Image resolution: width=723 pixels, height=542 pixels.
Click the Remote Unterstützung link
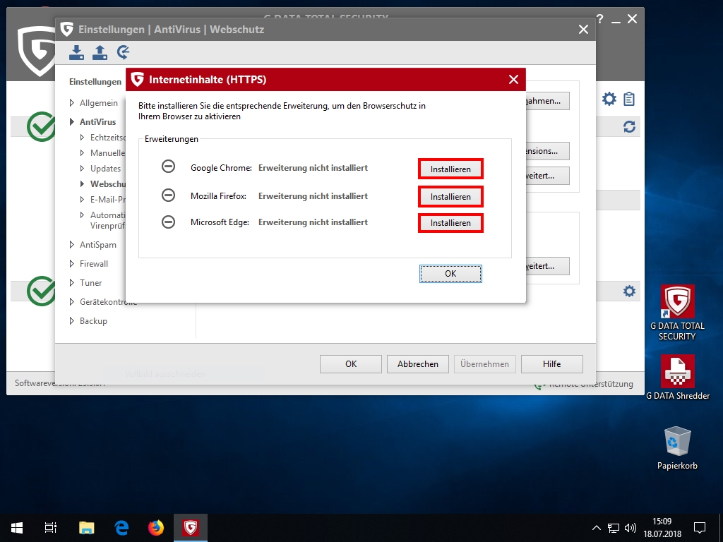[x=591, y=384]
